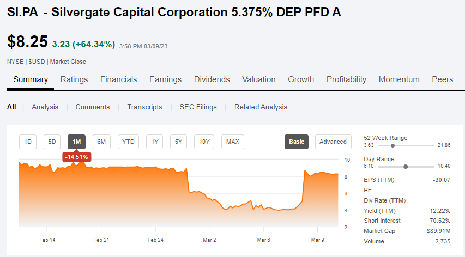The image size is (465, 257).
Task: Click the Mar 9 axis label
Action: pyautogui.click(x=317, y=240)
